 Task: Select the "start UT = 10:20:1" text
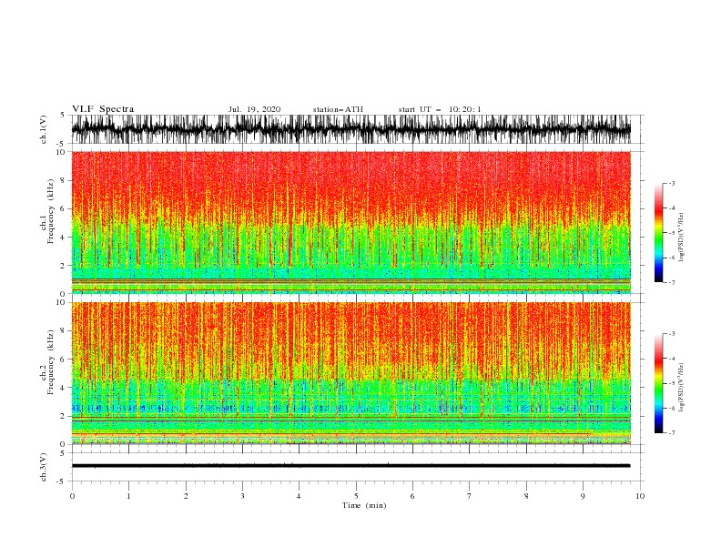tap(440, 109)
